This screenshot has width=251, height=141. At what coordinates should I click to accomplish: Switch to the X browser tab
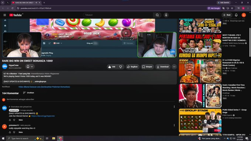coord(8,3)
